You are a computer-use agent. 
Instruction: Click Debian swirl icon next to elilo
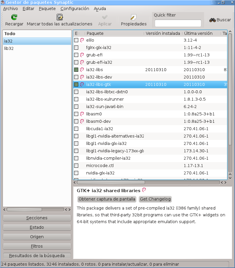tap(82, 40)
